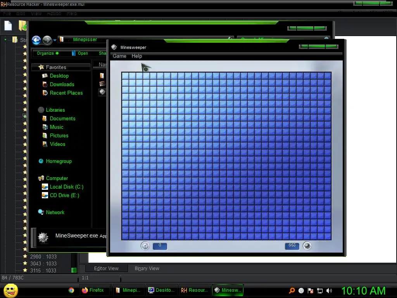Open CD Drive (E:) in Explorer
The height and width of the screenshot is (298, 397).
[x=64, y=196]
